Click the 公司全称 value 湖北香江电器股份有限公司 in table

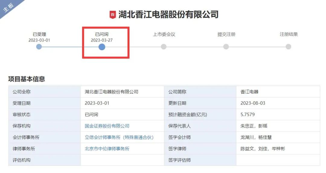pos(111,91)
